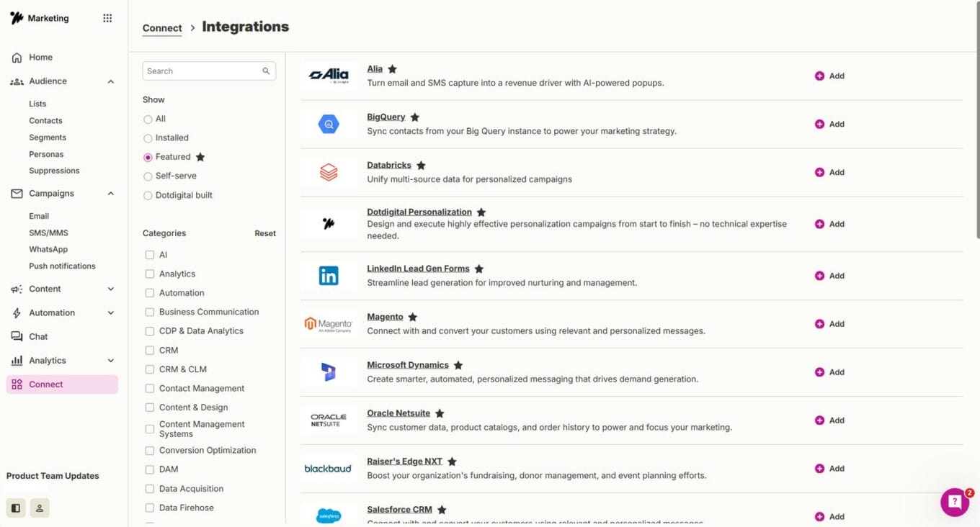The height and width of the screenshot is (527, 980).
Task: Check the DAM category checkbox
Action: [x=150, y=469]
